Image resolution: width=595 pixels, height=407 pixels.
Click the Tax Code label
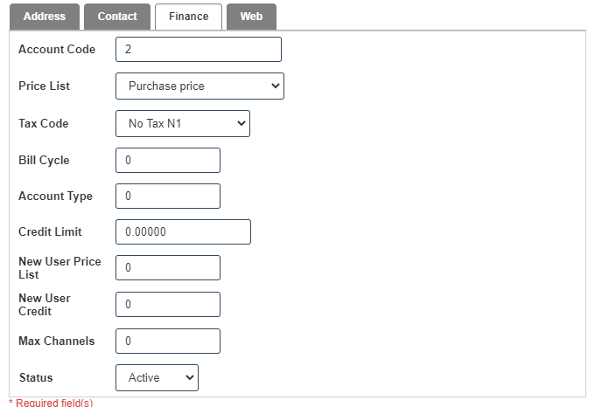pyautogui.click(x=43, y=124)
